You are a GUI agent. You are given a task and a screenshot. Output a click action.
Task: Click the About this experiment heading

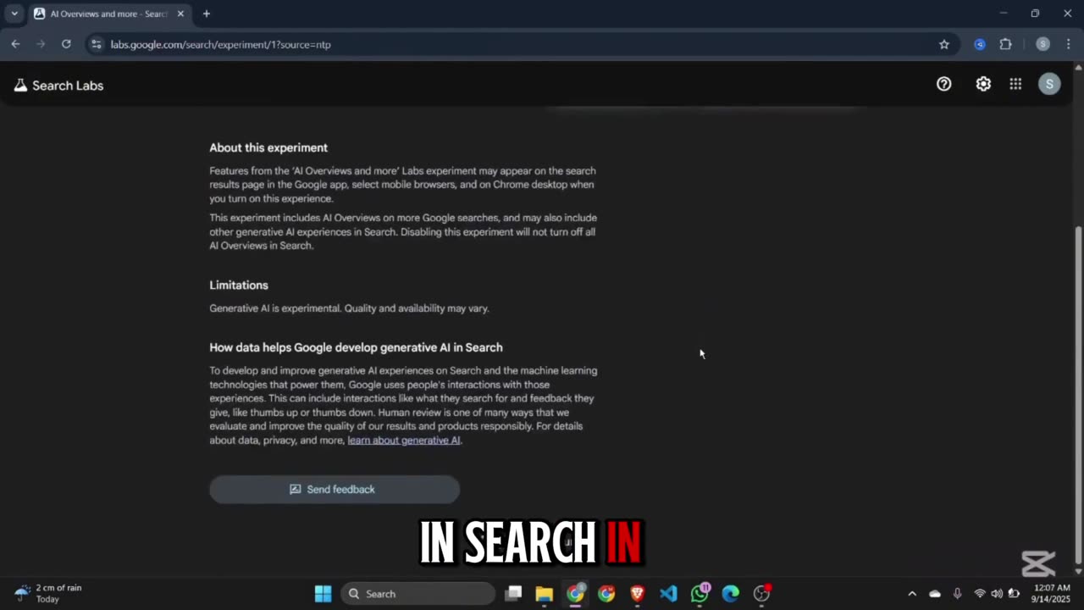pyautogui.click(x=268, y=147)
